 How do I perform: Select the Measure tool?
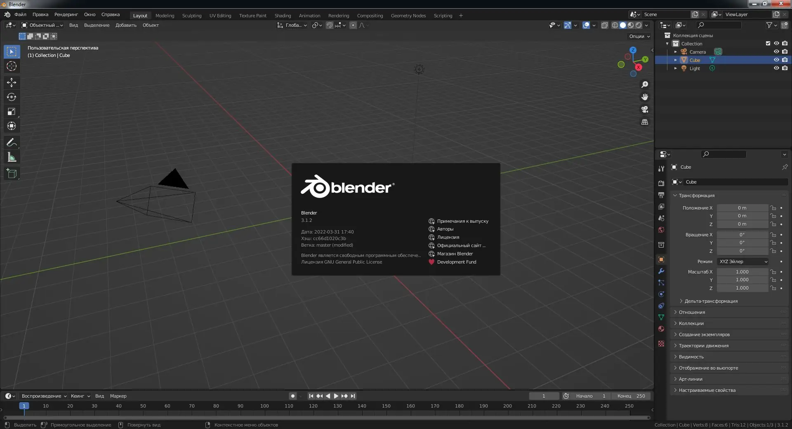click(12, 157)
